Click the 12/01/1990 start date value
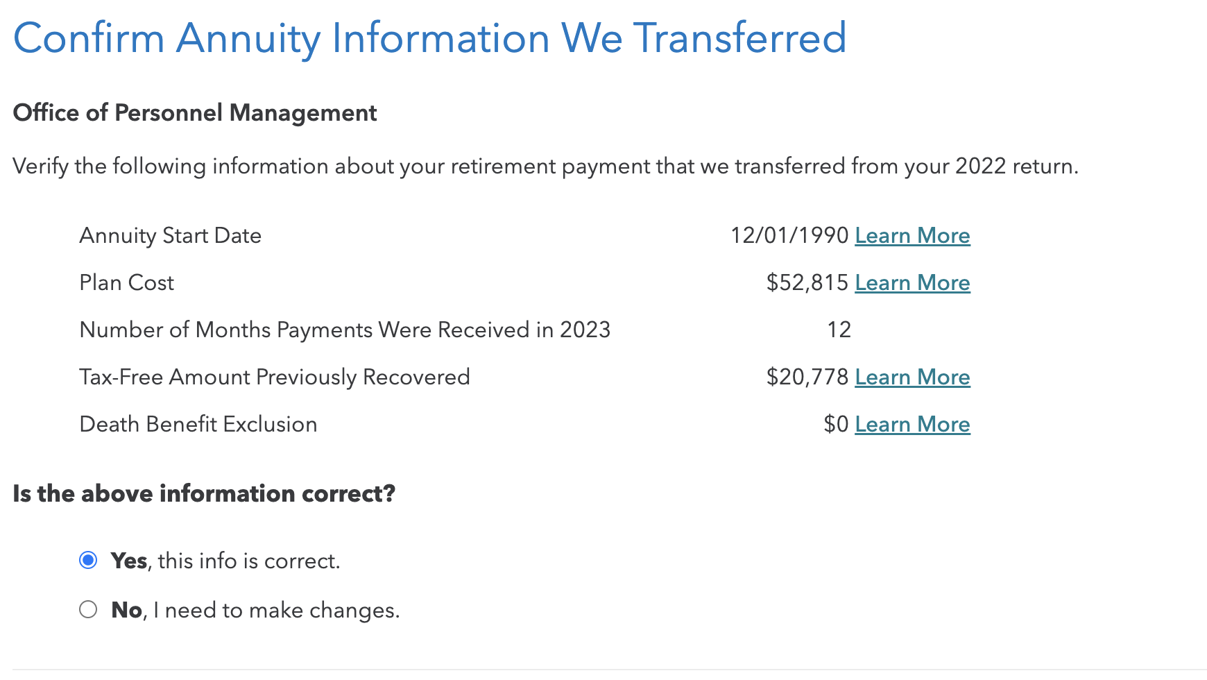 [789, 236]
